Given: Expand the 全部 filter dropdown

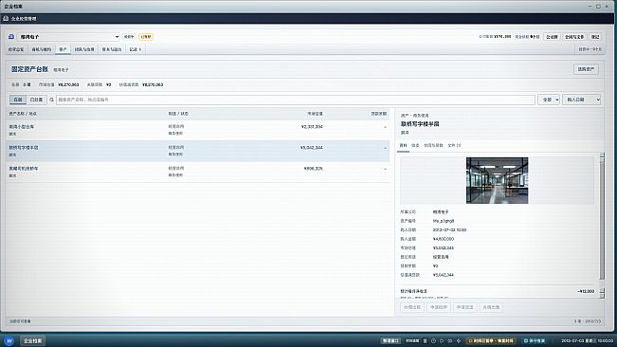Looking at the screenshot, I should 549,100.
